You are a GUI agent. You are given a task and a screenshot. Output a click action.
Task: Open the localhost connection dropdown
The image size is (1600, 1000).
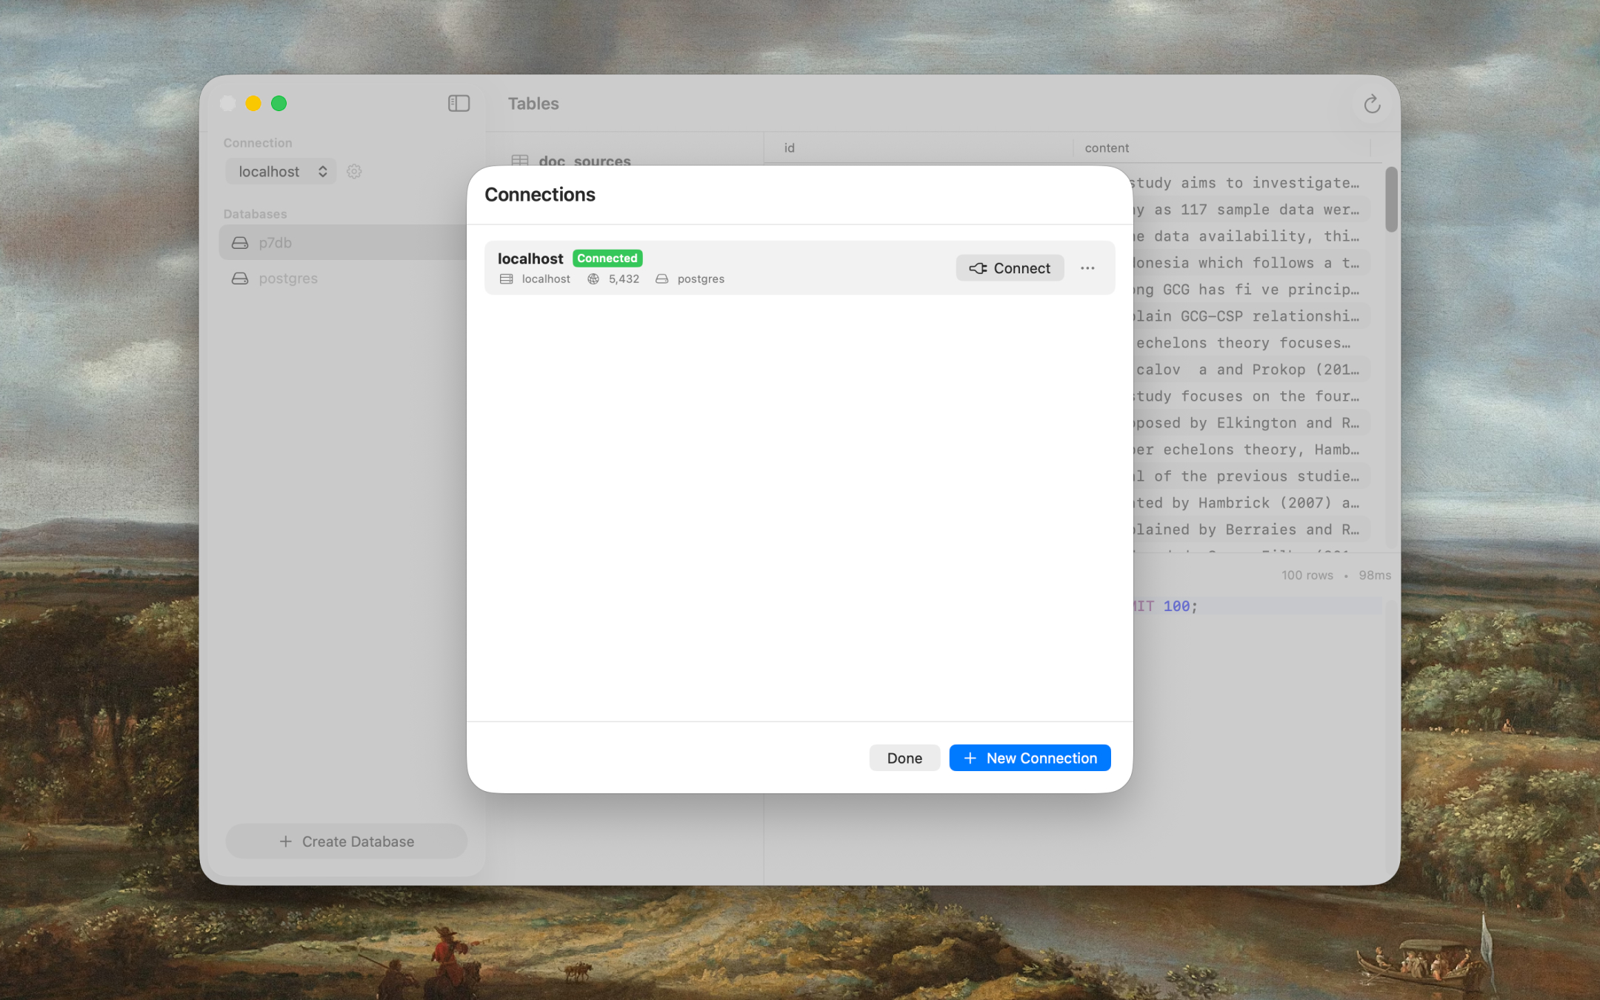coord(281,171)
